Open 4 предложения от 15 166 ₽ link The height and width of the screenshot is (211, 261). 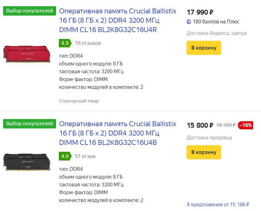(x=218, y=204)
